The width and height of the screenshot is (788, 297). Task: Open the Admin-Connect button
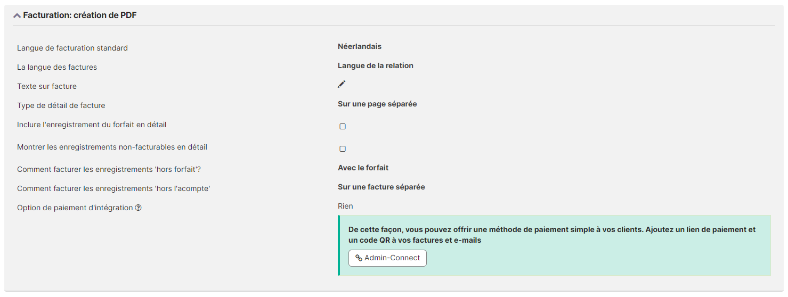pyautogui.click(x=387, y=258)
